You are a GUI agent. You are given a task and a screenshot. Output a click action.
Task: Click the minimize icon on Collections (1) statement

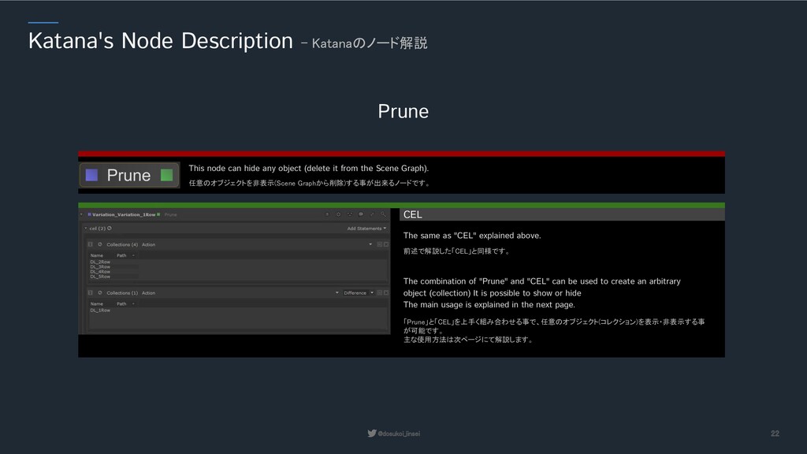(x=379, y=293)
